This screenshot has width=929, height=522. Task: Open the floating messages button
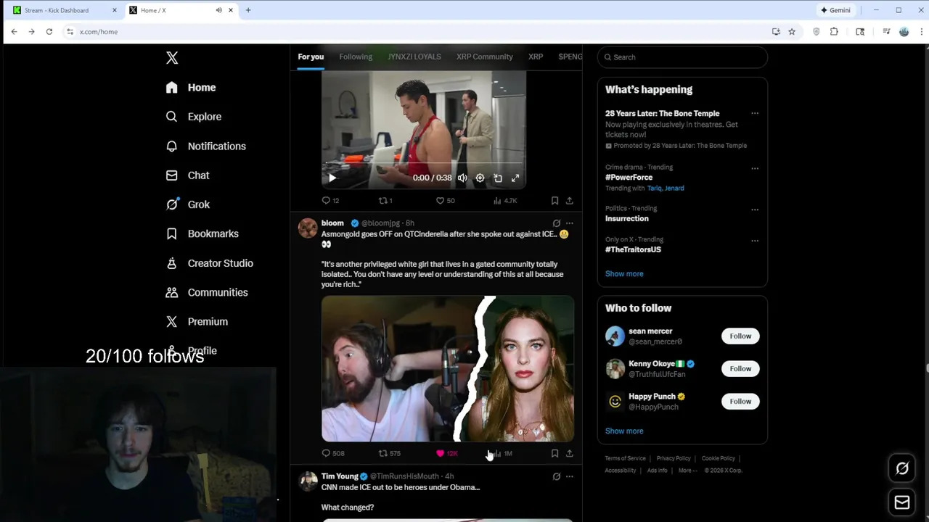coord(902,502)
